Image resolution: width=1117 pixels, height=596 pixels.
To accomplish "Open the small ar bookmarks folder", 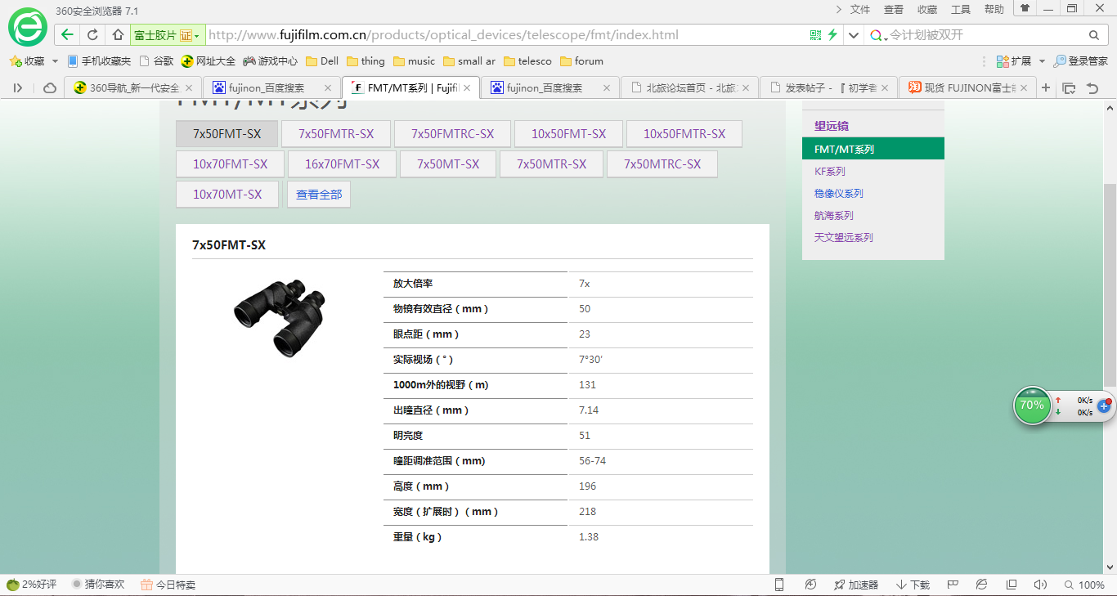I will (x=469, y=61).
